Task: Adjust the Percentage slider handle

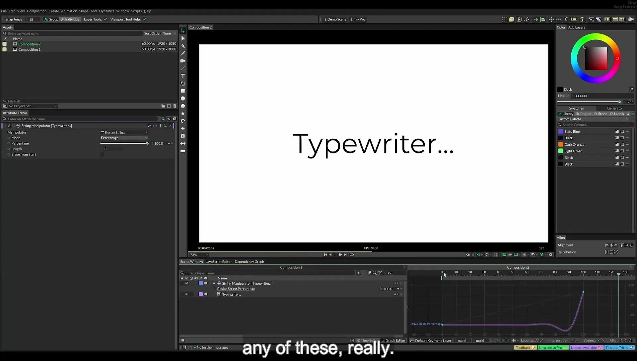Action: (147, 144)
